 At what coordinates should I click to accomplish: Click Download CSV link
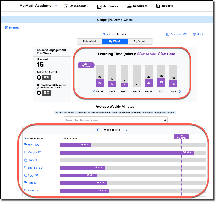[179, 35]
